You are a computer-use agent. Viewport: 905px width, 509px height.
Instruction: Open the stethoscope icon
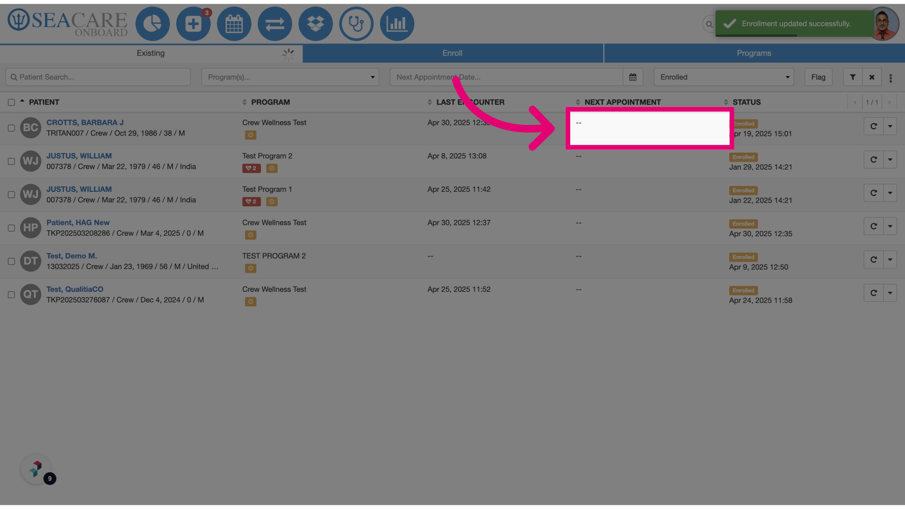coord(356,24)
